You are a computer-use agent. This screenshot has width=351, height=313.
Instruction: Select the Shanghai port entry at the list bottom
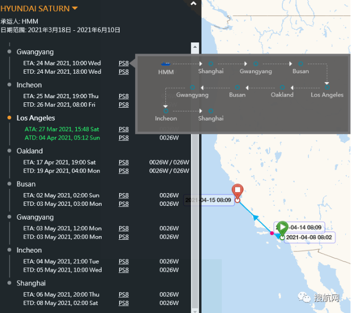point(31,283)
